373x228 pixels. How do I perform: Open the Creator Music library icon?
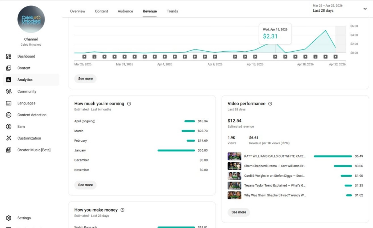[x=9, y=150]
